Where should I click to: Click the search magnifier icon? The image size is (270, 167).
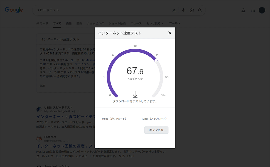pos(200,10)
